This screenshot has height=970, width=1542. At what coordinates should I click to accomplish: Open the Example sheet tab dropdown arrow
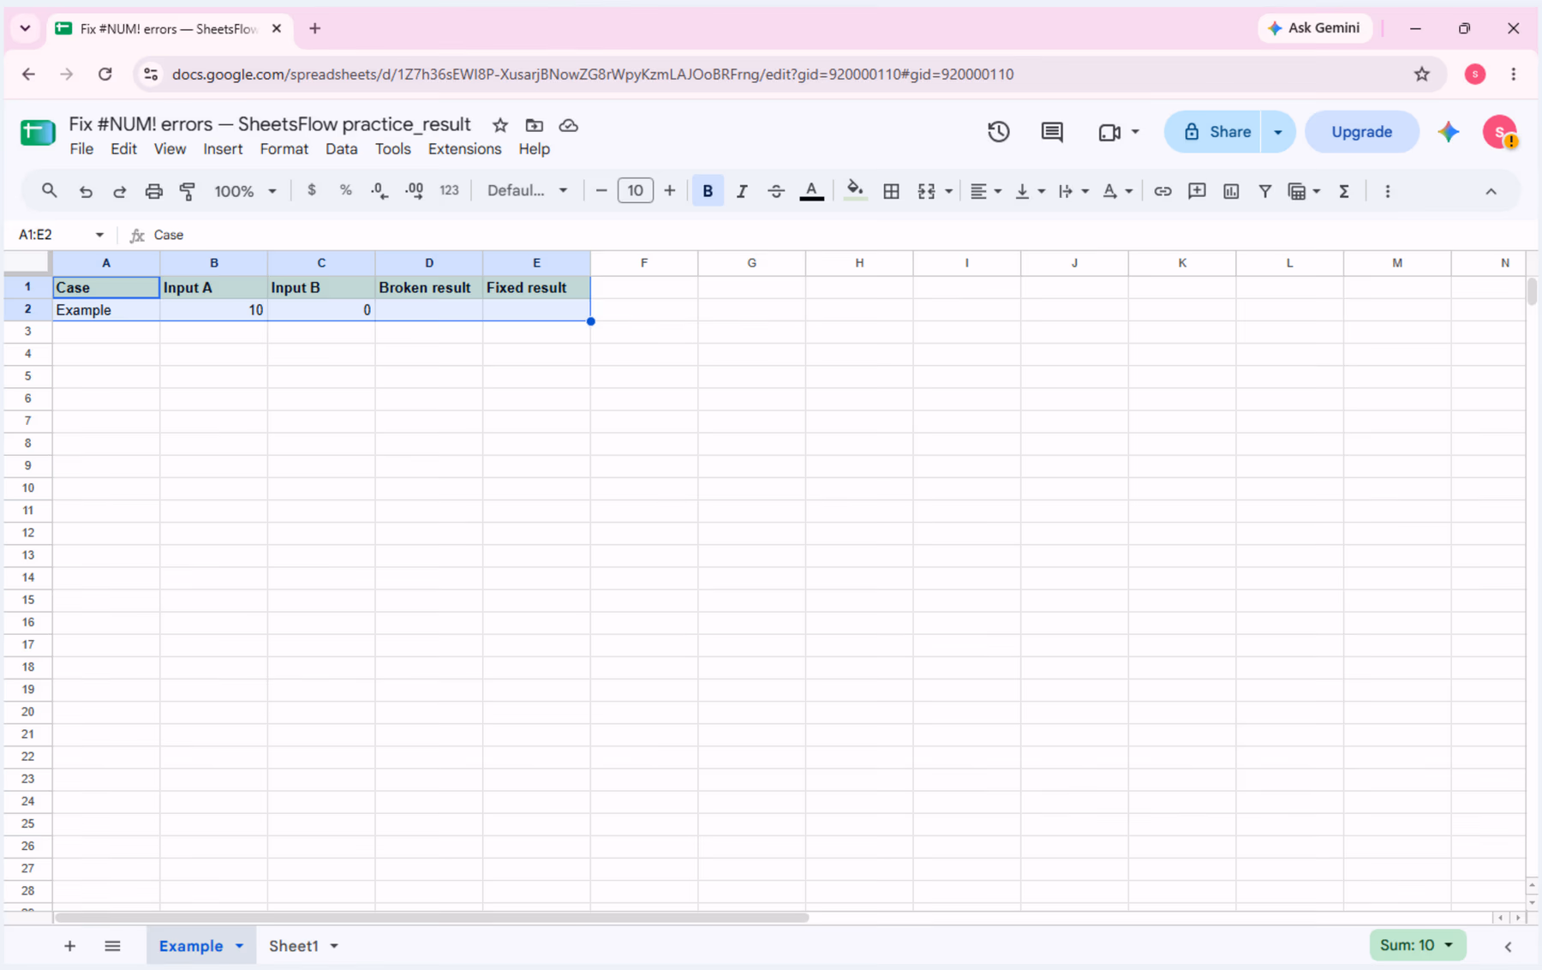tap(239, 946)
